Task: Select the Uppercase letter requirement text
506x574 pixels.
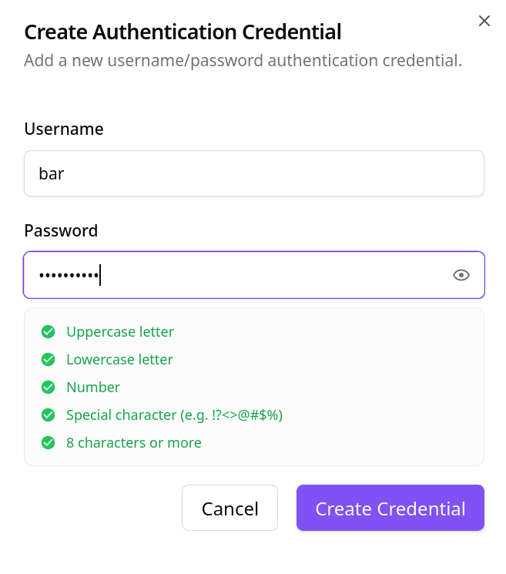Action: point(120,332)
